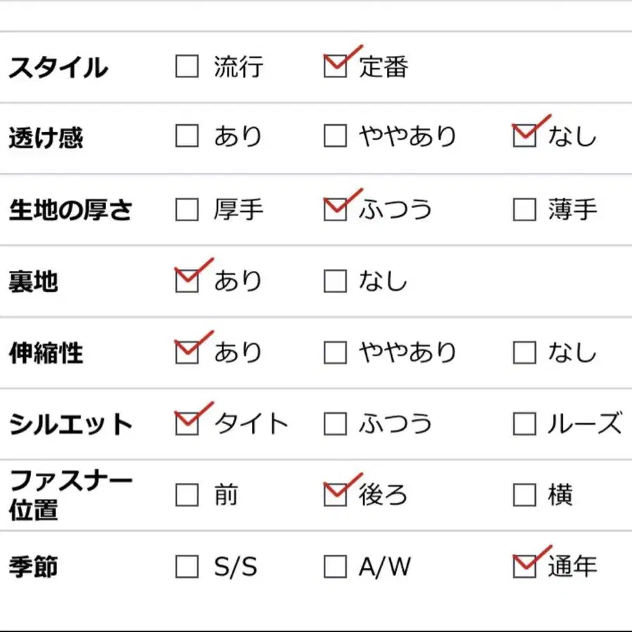
Task: Uncheck the 定番 style checkbox
Action: 335,67
